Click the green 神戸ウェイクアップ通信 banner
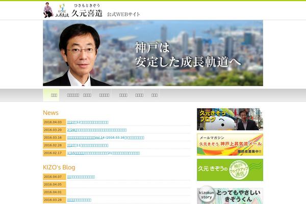Viewport: 306px width, 204px height. point(229,170)
